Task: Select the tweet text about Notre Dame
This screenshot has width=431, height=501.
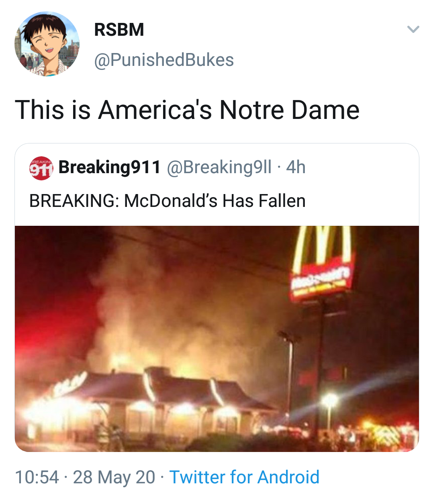Action: pyautogui.click(x=187, y=110)
